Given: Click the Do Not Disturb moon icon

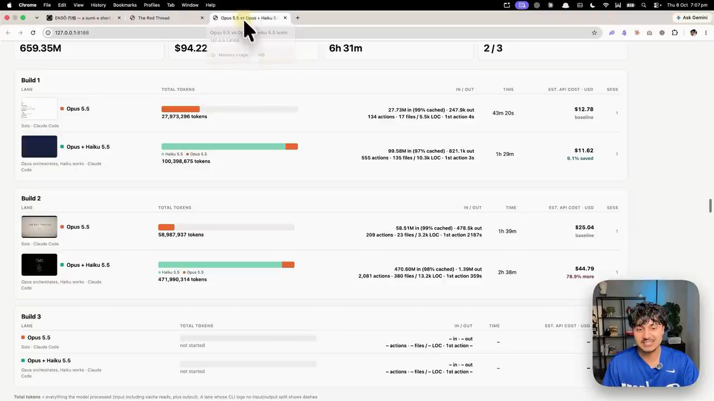Looking at the screenshot, I should 593,5.
